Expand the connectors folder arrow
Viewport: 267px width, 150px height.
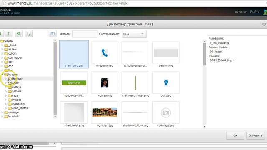pos(2,57)
